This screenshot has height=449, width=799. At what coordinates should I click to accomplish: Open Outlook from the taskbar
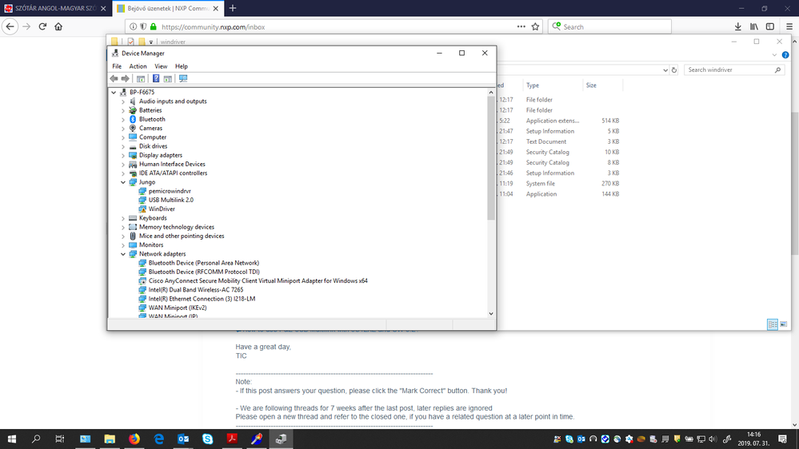tap(183, 439)
